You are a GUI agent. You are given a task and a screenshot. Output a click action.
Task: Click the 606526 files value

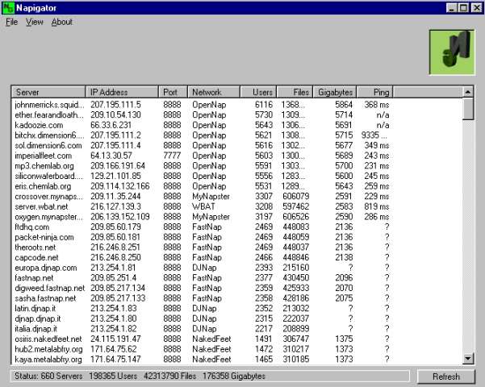tap(296, 217)
